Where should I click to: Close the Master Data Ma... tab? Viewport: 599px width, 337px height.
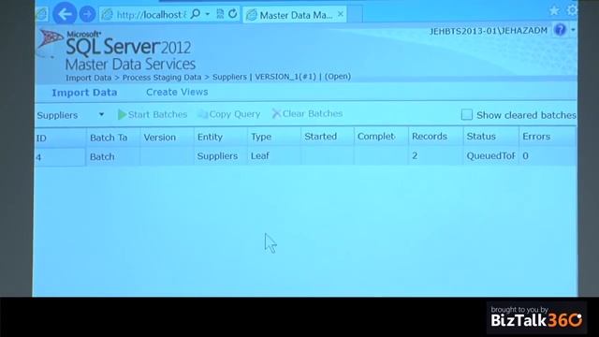click(341, 14)
